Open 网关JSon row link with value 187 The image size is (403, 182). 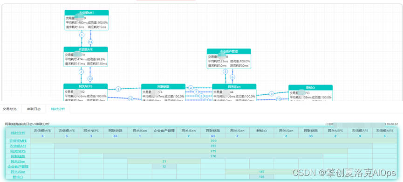pyautogui.click(x=18, y=172)
